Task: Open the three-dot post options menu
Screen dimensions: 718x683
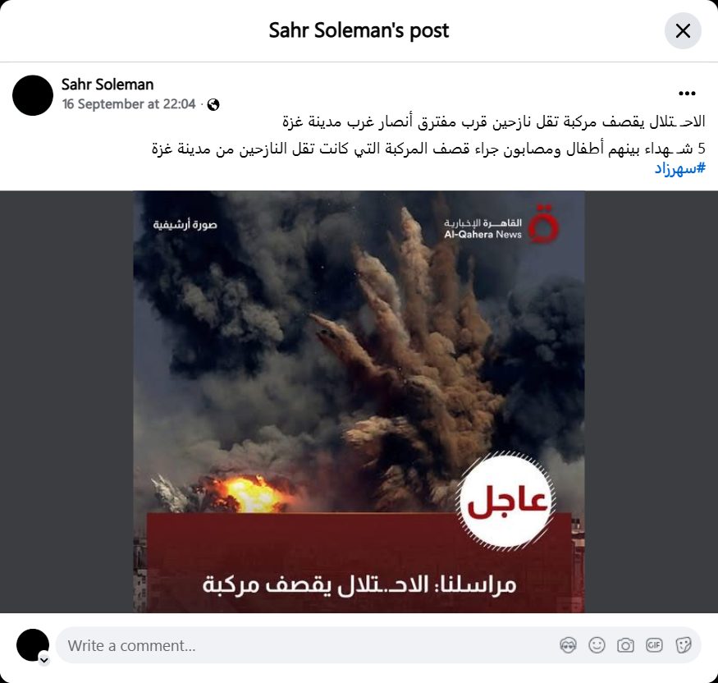Action: pyautogui.click(x=687, y=94)
